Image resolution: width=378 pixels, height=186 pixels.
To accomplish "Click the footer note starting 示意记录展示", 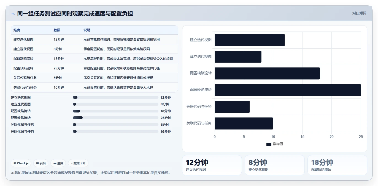I will click(x=91, y=173).
